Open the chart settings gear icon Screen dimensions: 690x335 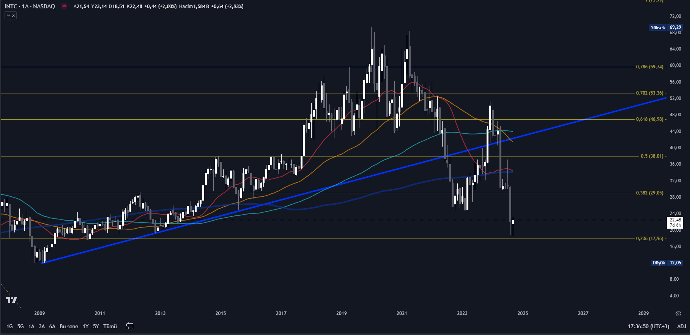click(678, 313)
